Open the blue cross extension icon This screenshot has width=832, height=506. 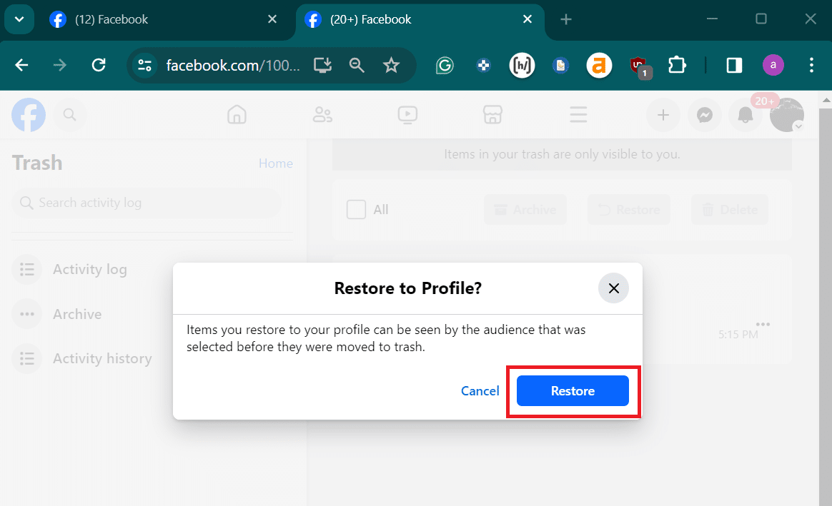click(x=483, y=65)
